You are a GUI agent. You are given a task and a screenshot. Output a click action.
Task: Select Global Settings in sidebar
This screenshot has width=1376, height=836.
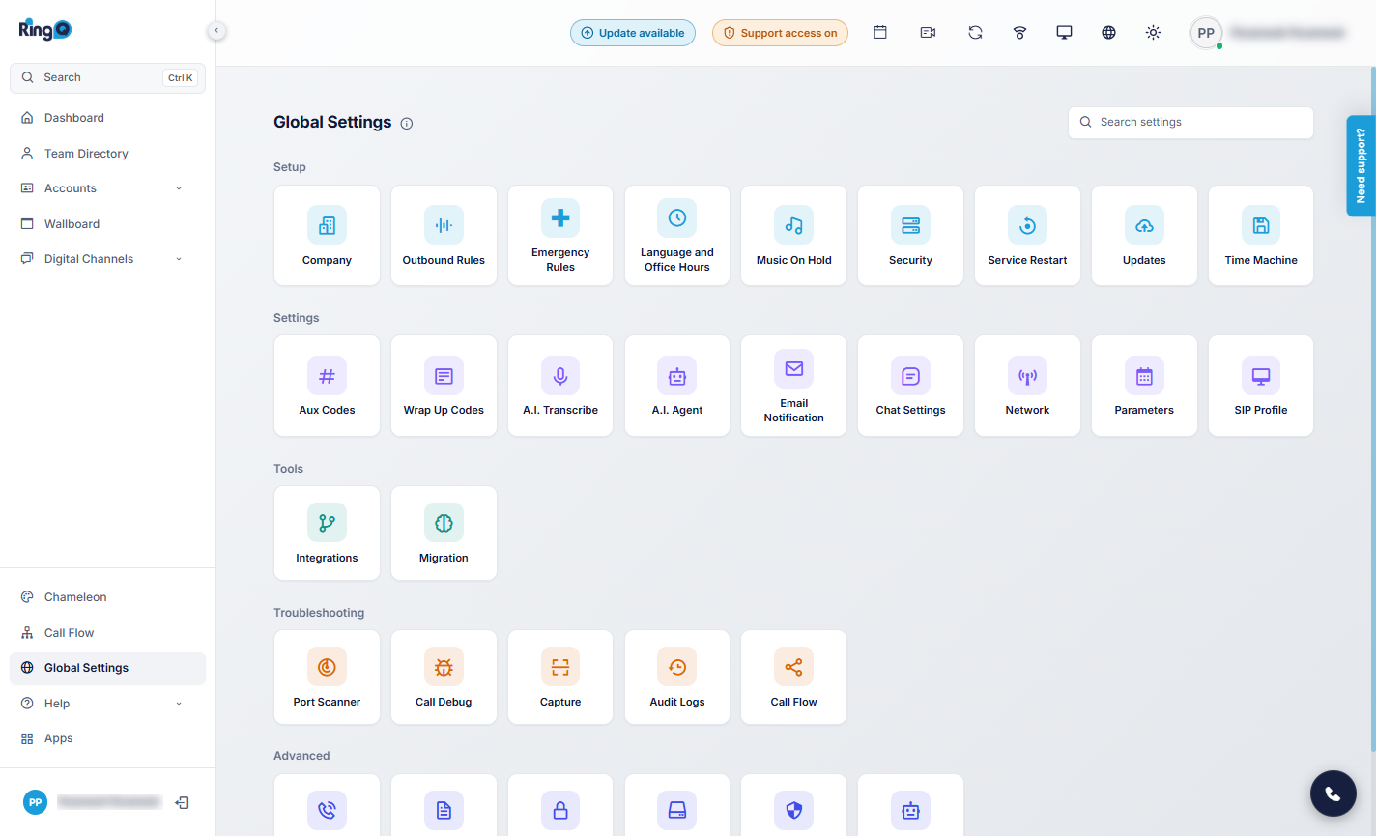click(107, 668)
